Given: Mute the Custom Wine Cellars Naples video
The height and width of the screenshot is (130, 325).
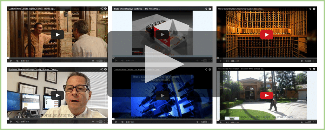Looking at the screenshot, I should pos(18,61).
